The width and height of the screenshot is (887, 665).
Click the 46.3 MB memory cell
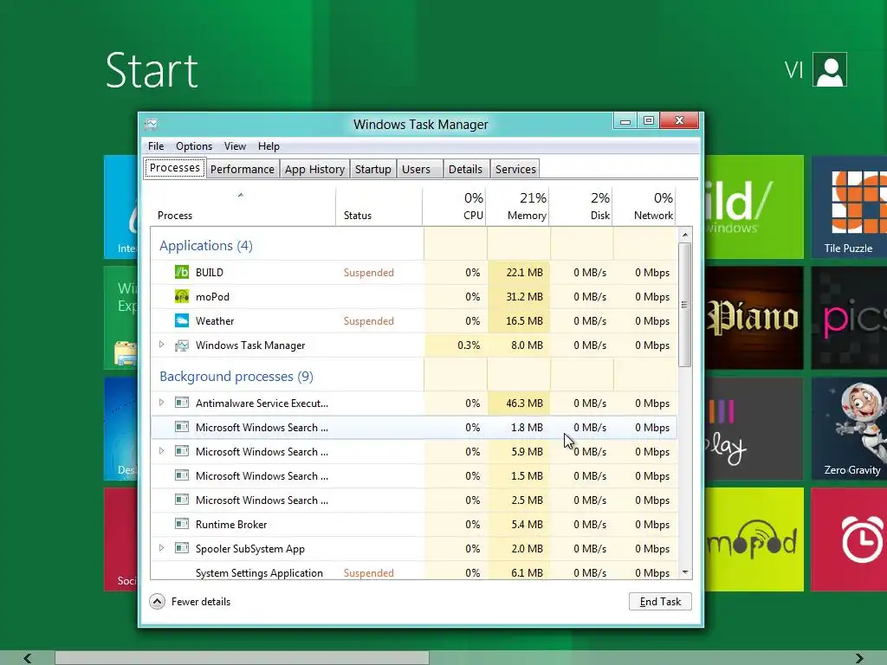click(x=518, y=404)
